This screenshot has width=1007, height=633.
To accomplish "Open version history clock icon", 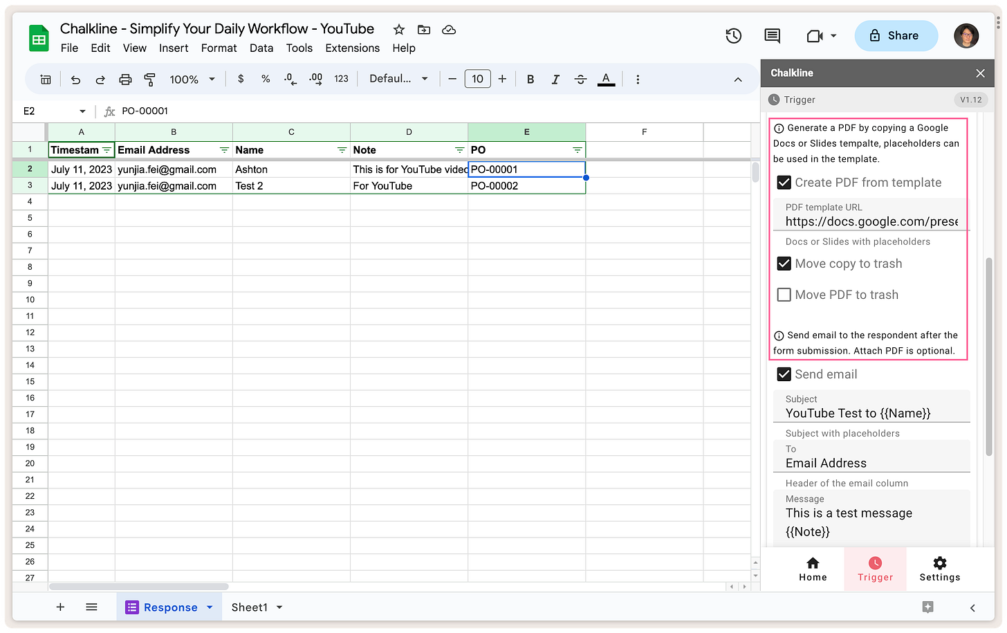I will (733, 36).
